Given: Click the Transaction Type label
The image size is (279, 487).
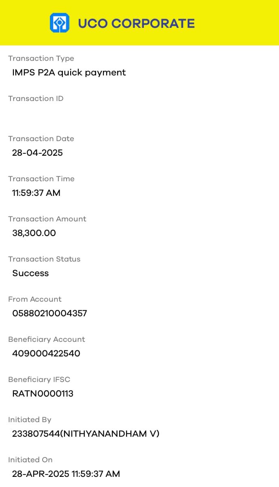Looking at the screenshot, I should 41,58.
